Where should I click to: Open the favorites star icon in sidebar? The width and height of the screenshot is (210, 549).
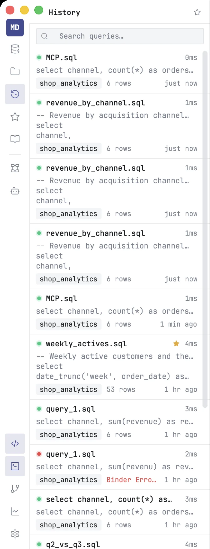pyautogui.click(x=15, y=117)
